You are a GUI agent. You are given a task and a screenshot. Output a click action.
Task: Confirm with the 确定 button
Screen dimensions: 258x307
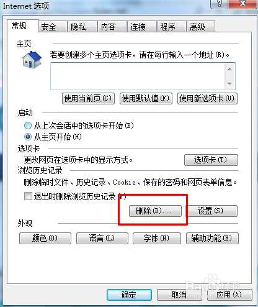point(129,295)
